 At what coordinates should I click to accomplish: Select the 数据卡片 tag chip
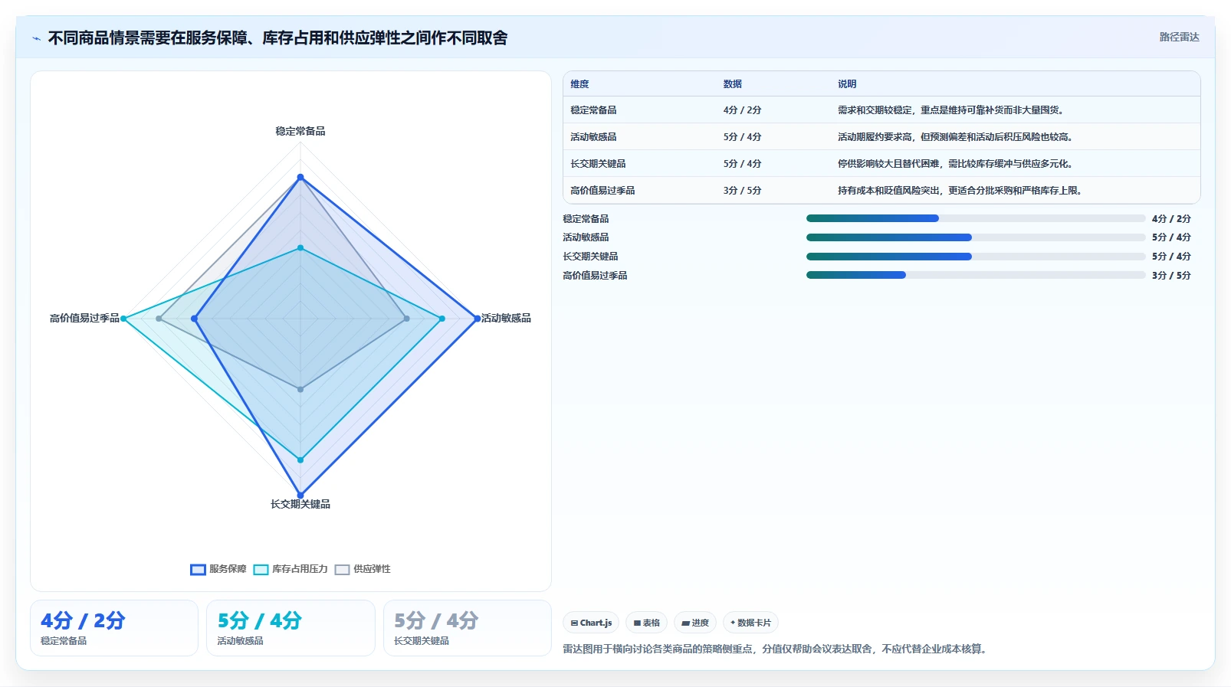coord(750,623)
